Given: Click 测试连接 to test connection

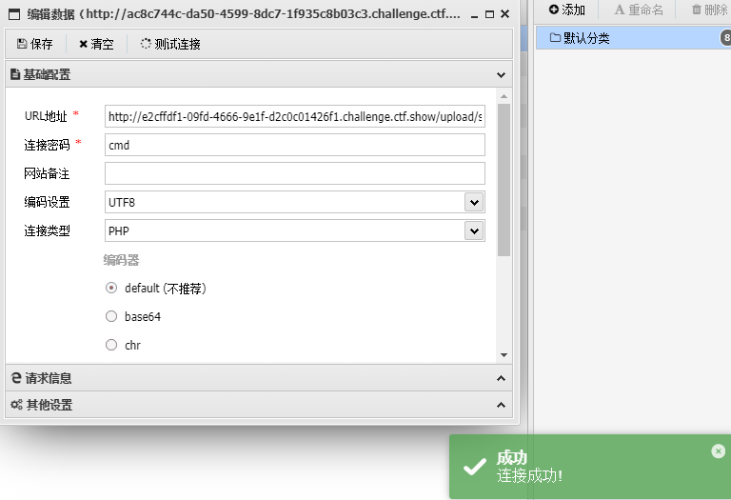Looking at the screenshot, I should 170,44.
